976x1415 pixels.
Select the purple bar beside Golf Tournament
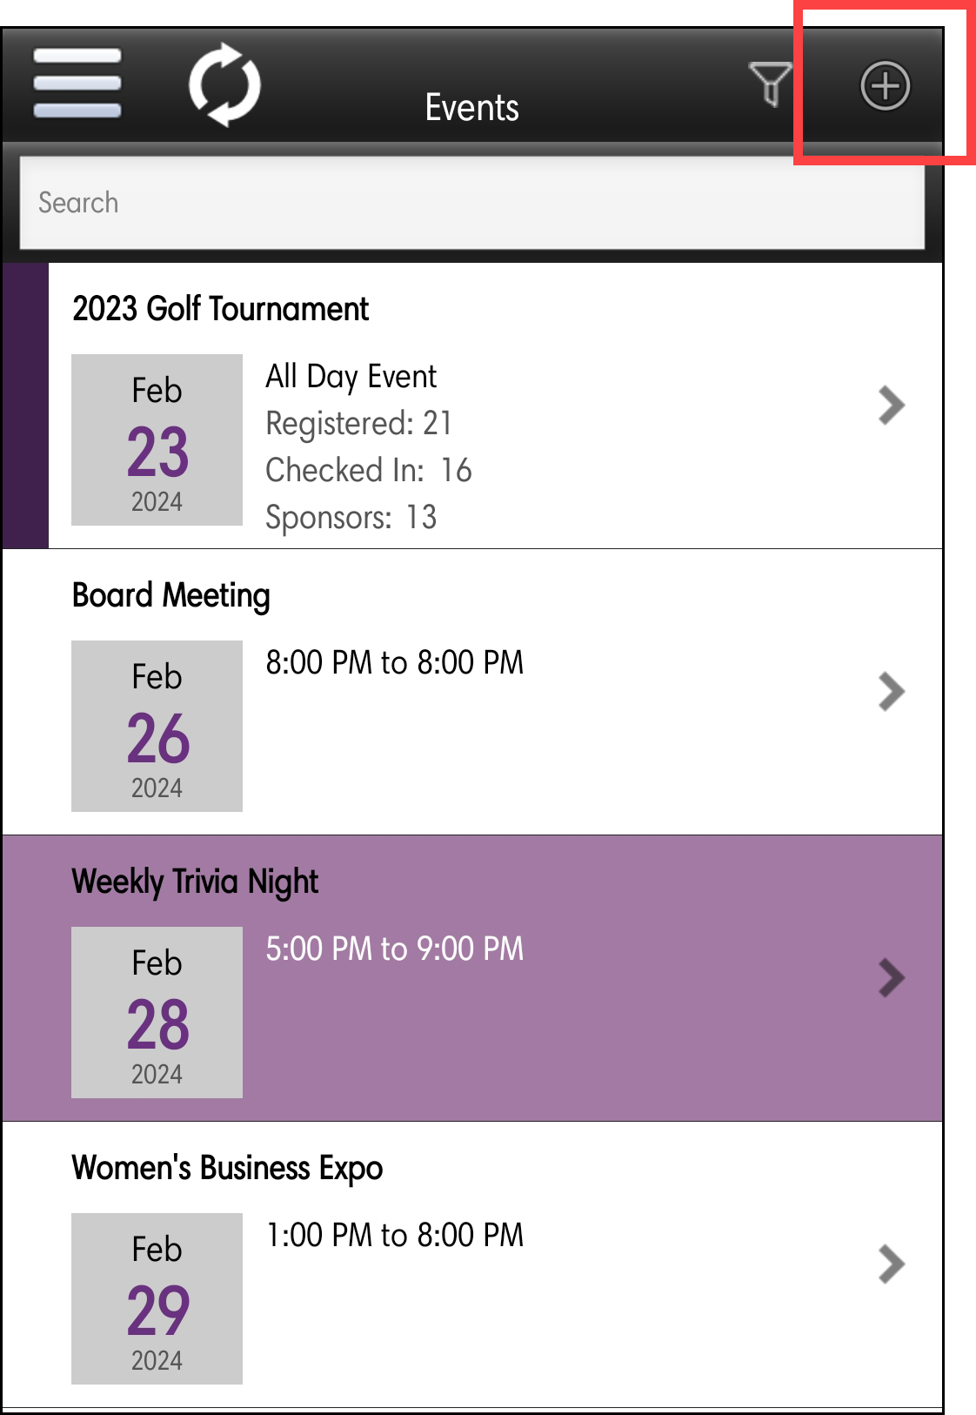tap(25, 406)
